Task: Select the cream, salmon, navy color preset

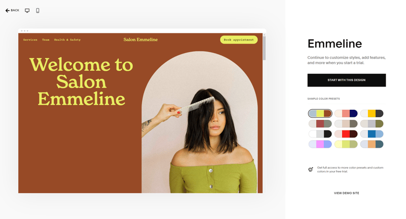Action: [x=346, y=113]
